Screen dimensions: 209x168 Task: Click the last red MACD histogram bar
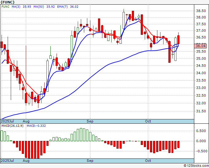(179, 144)
